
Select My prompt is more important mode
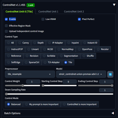[42, 104]
